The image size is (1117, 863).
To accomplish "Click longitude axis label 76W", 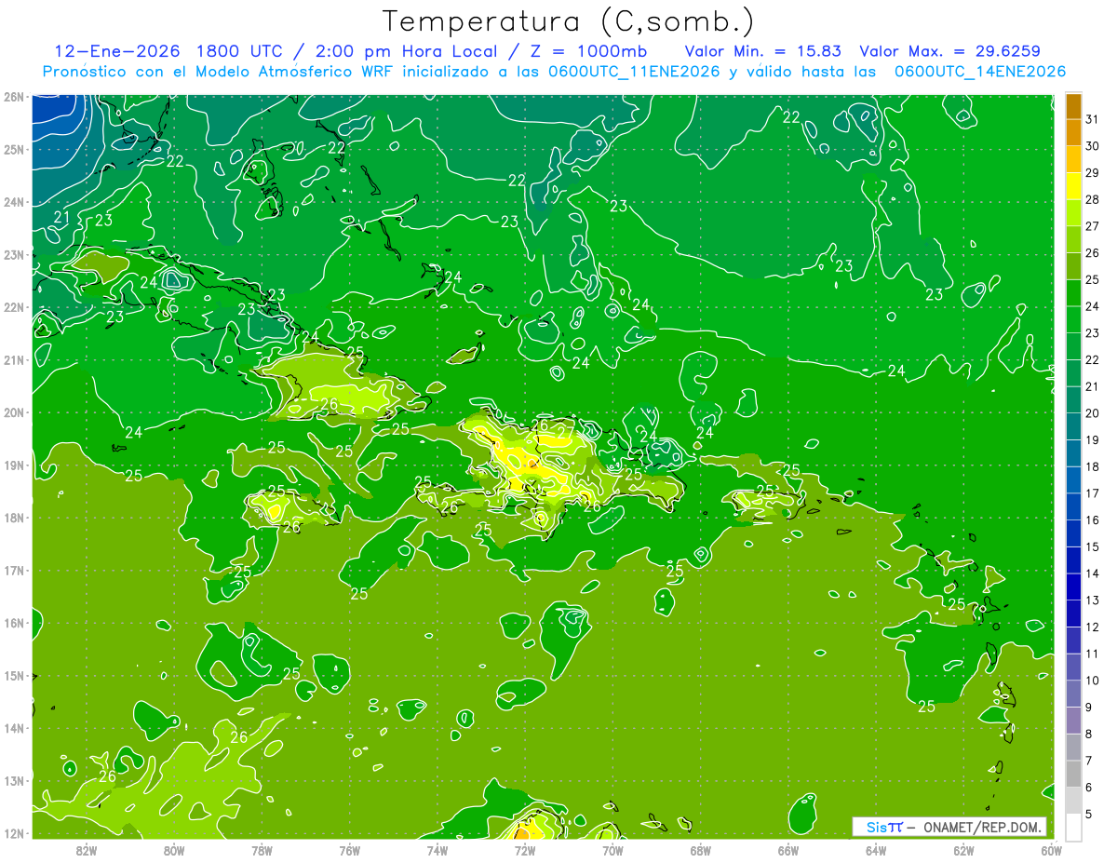I will [350, 850].
